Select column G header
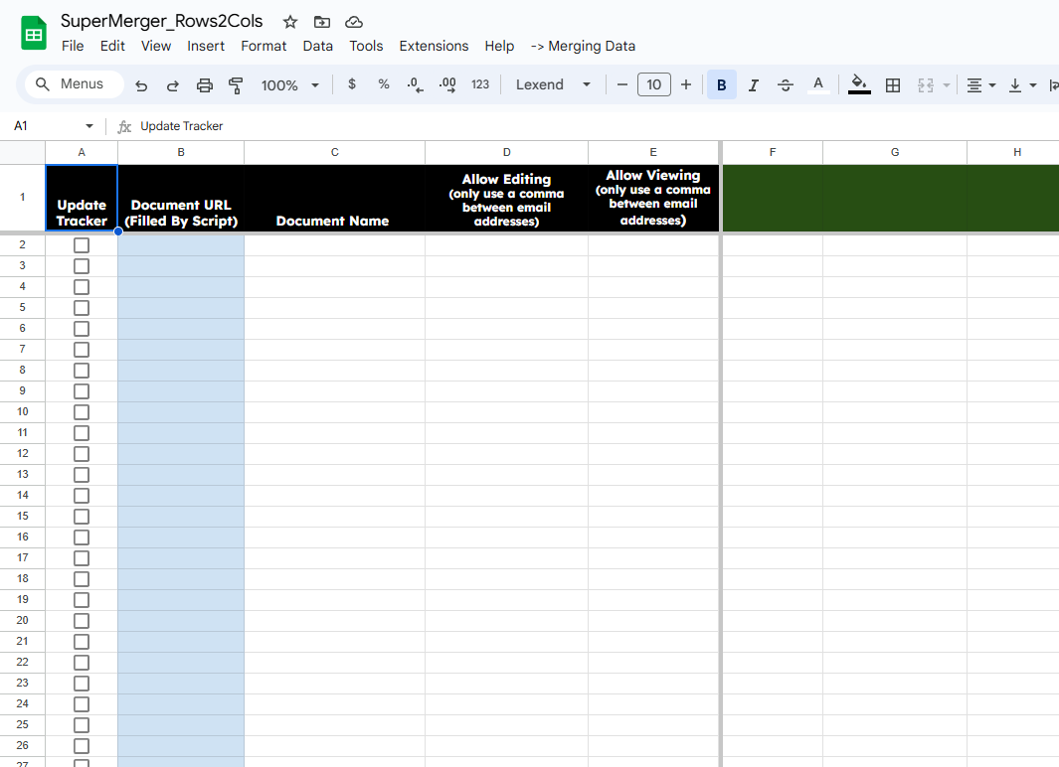The image size is (1059, 767). [x=895, y=152]
